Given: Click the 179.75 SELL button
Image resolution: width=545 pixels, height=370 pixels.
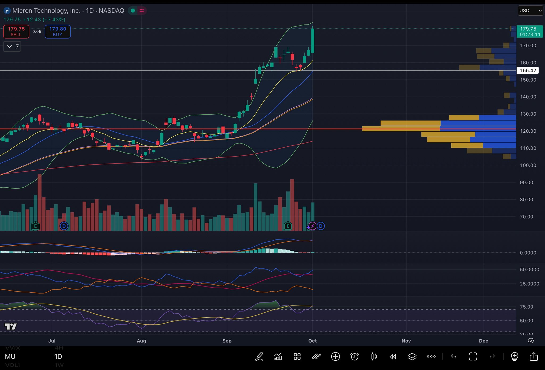Looking at the screenshot, I should point(16,32).
